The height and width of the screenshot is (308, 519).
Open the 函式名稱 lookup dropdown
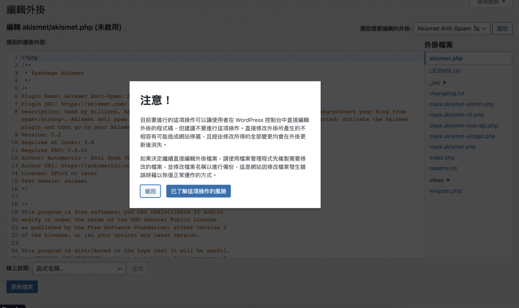[79, 268]
